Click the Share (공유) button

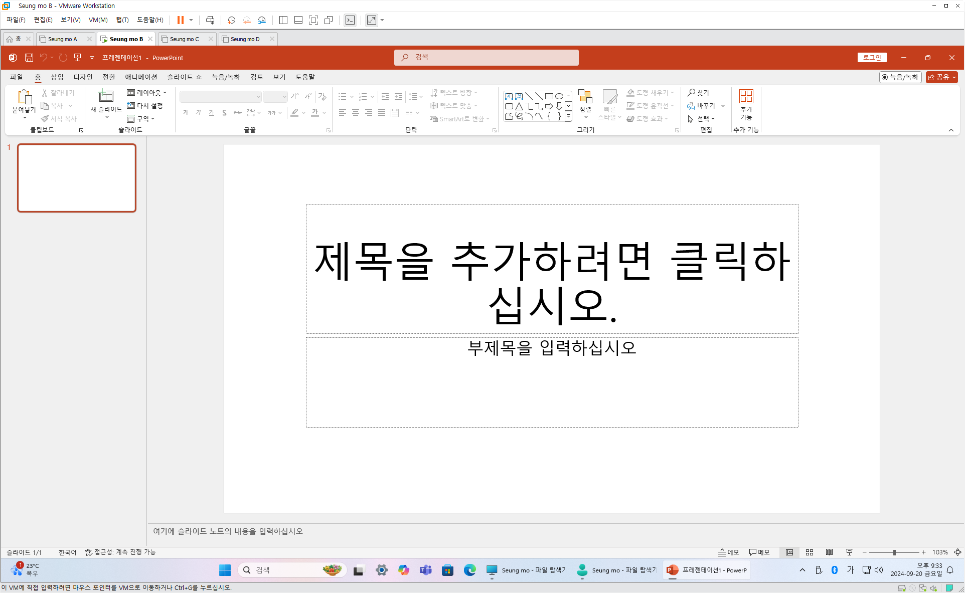click(941, 77)
